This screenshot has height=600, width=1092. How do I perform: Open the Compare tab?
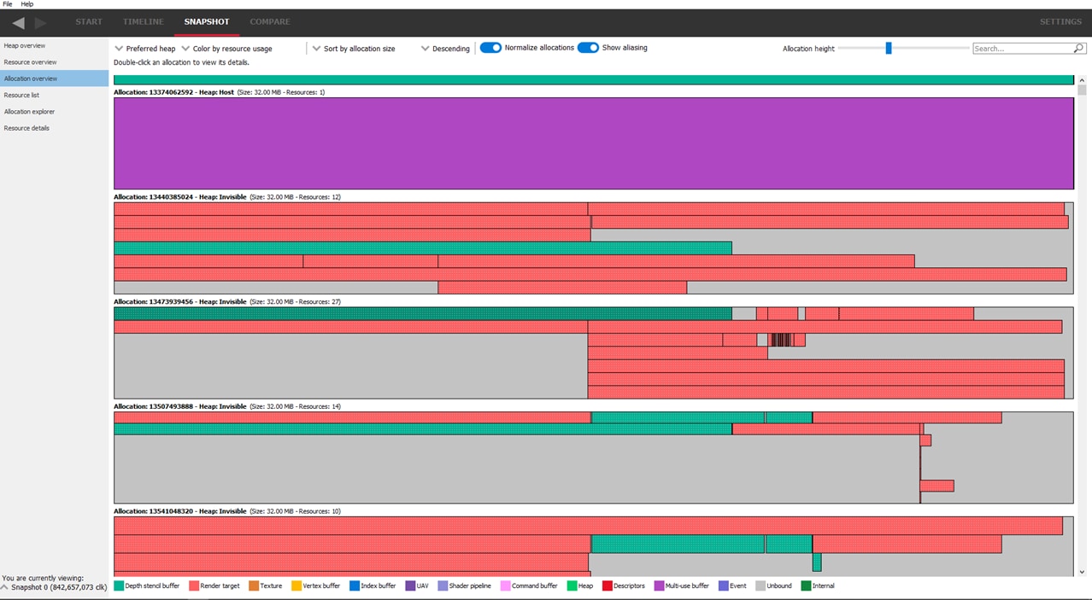(x=270, y=21)
